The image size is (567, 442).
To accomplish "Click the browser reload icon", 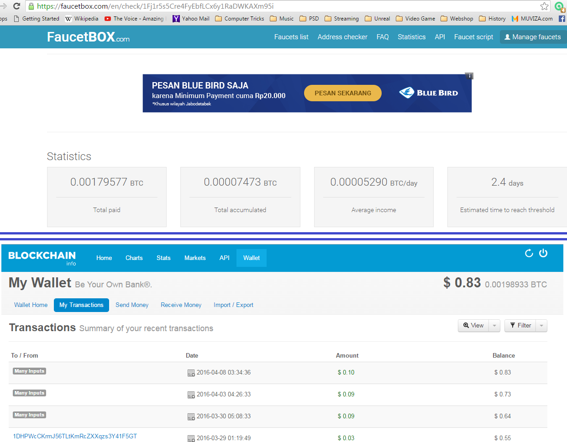I will (17, 6).
